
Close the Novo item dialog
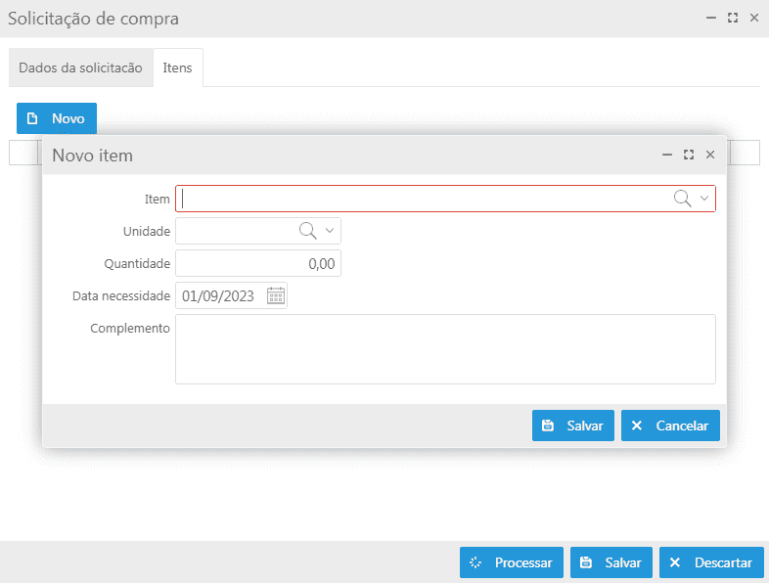710,155
